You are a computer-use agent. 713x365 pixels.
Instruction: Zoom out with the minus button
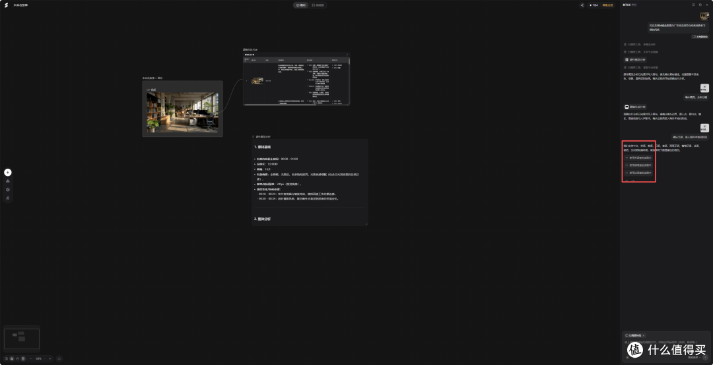tap(31, 358)
